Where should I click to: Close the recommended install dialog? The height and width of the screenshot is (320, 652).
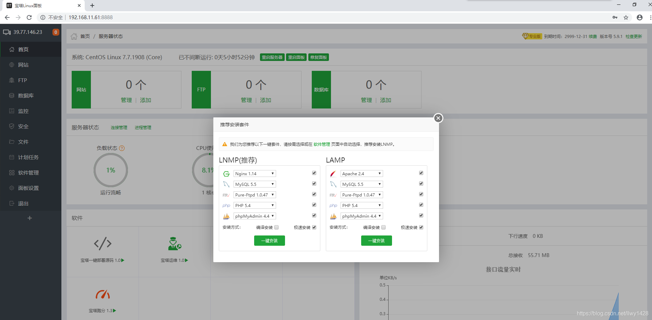[438, 118]
